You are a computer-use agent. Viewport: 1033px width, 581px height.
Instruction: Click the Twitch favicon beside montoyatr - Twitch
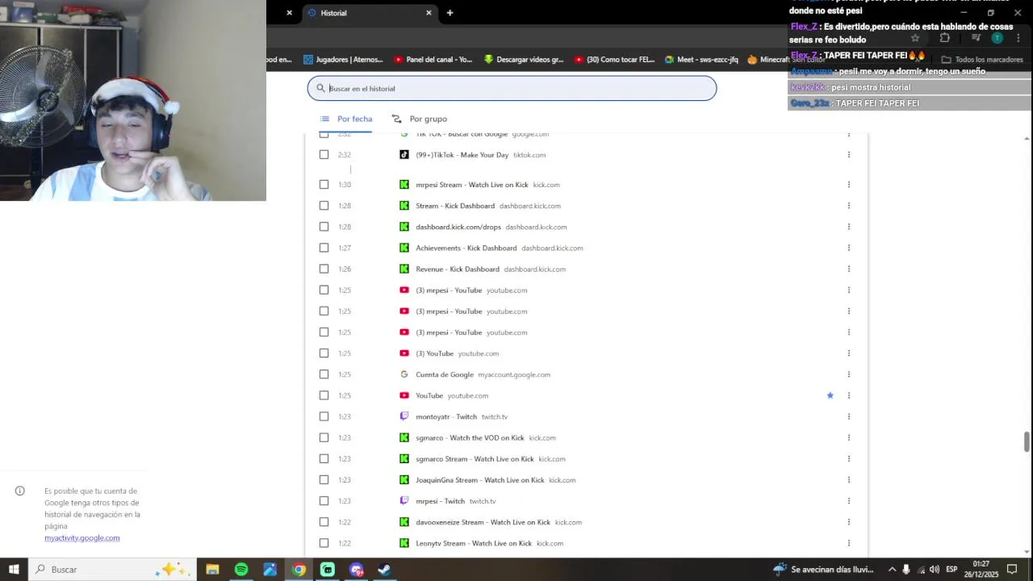point(404,416)
